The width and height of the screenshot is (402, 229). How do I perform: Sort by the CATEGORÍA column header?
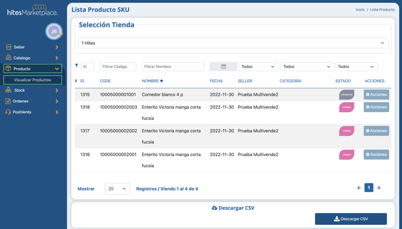pos(290,81)
